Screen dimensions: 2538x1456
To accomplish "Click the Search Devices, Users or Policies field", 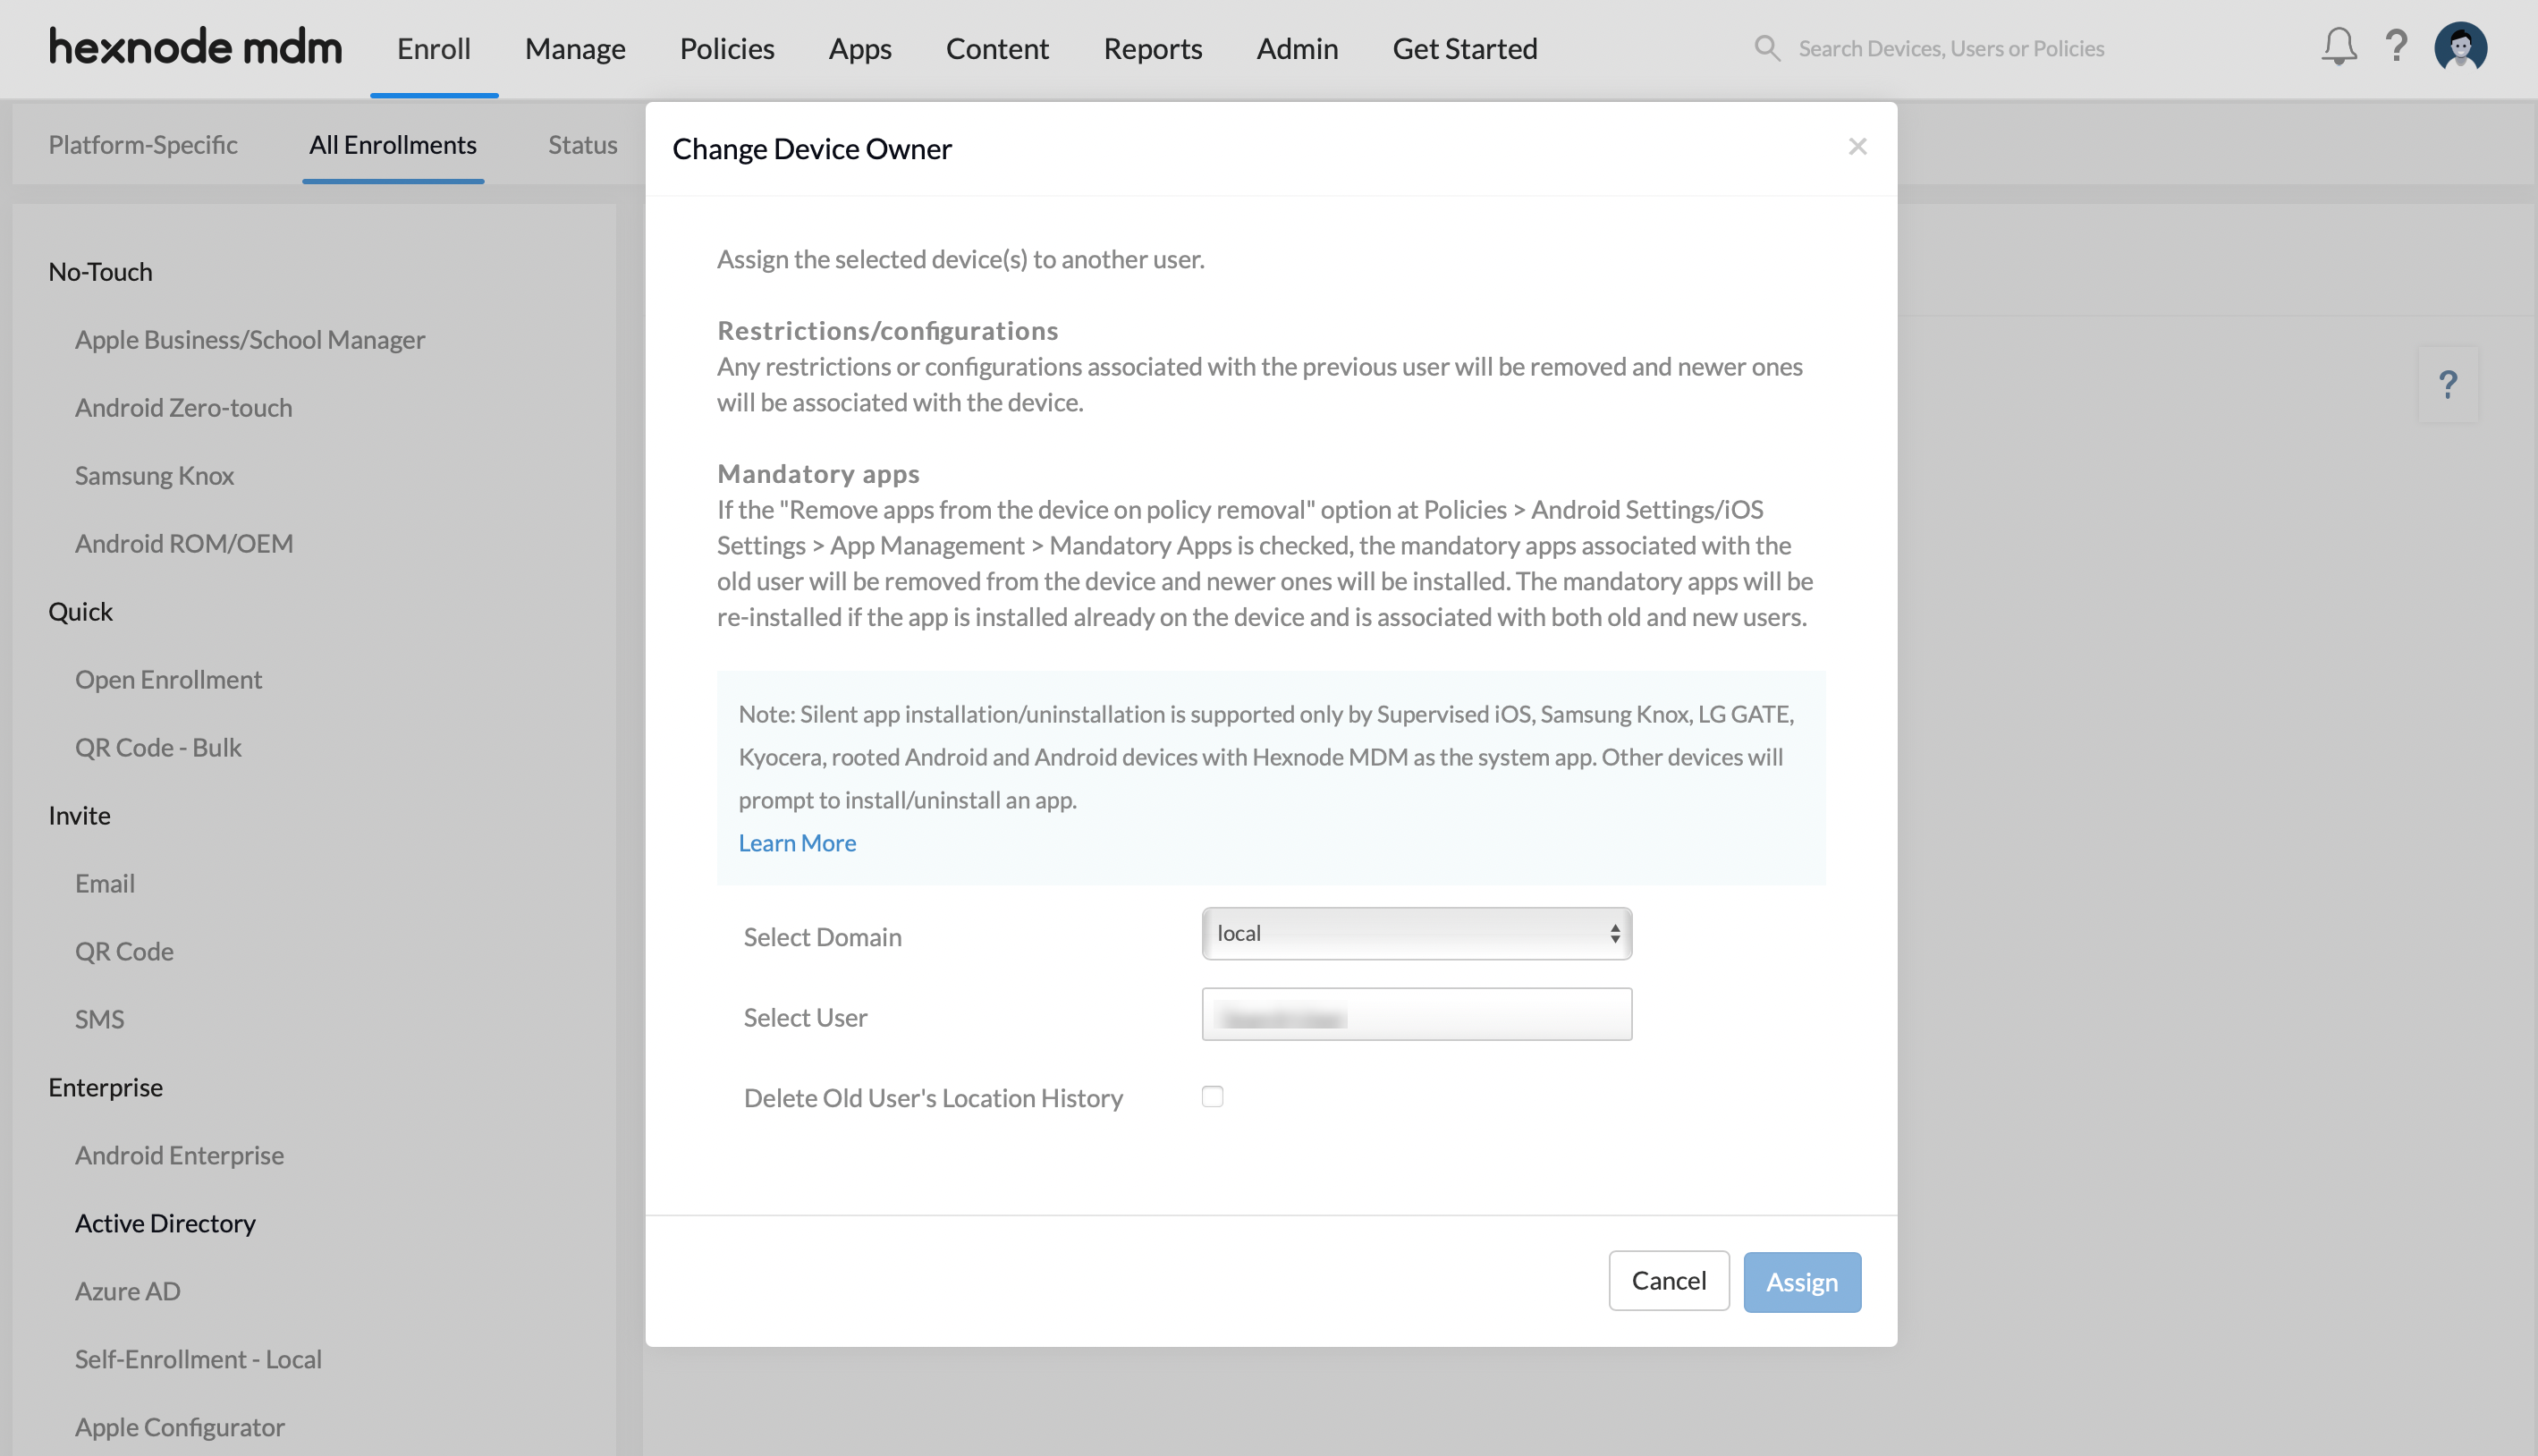I will click(x=1950, y=48).
